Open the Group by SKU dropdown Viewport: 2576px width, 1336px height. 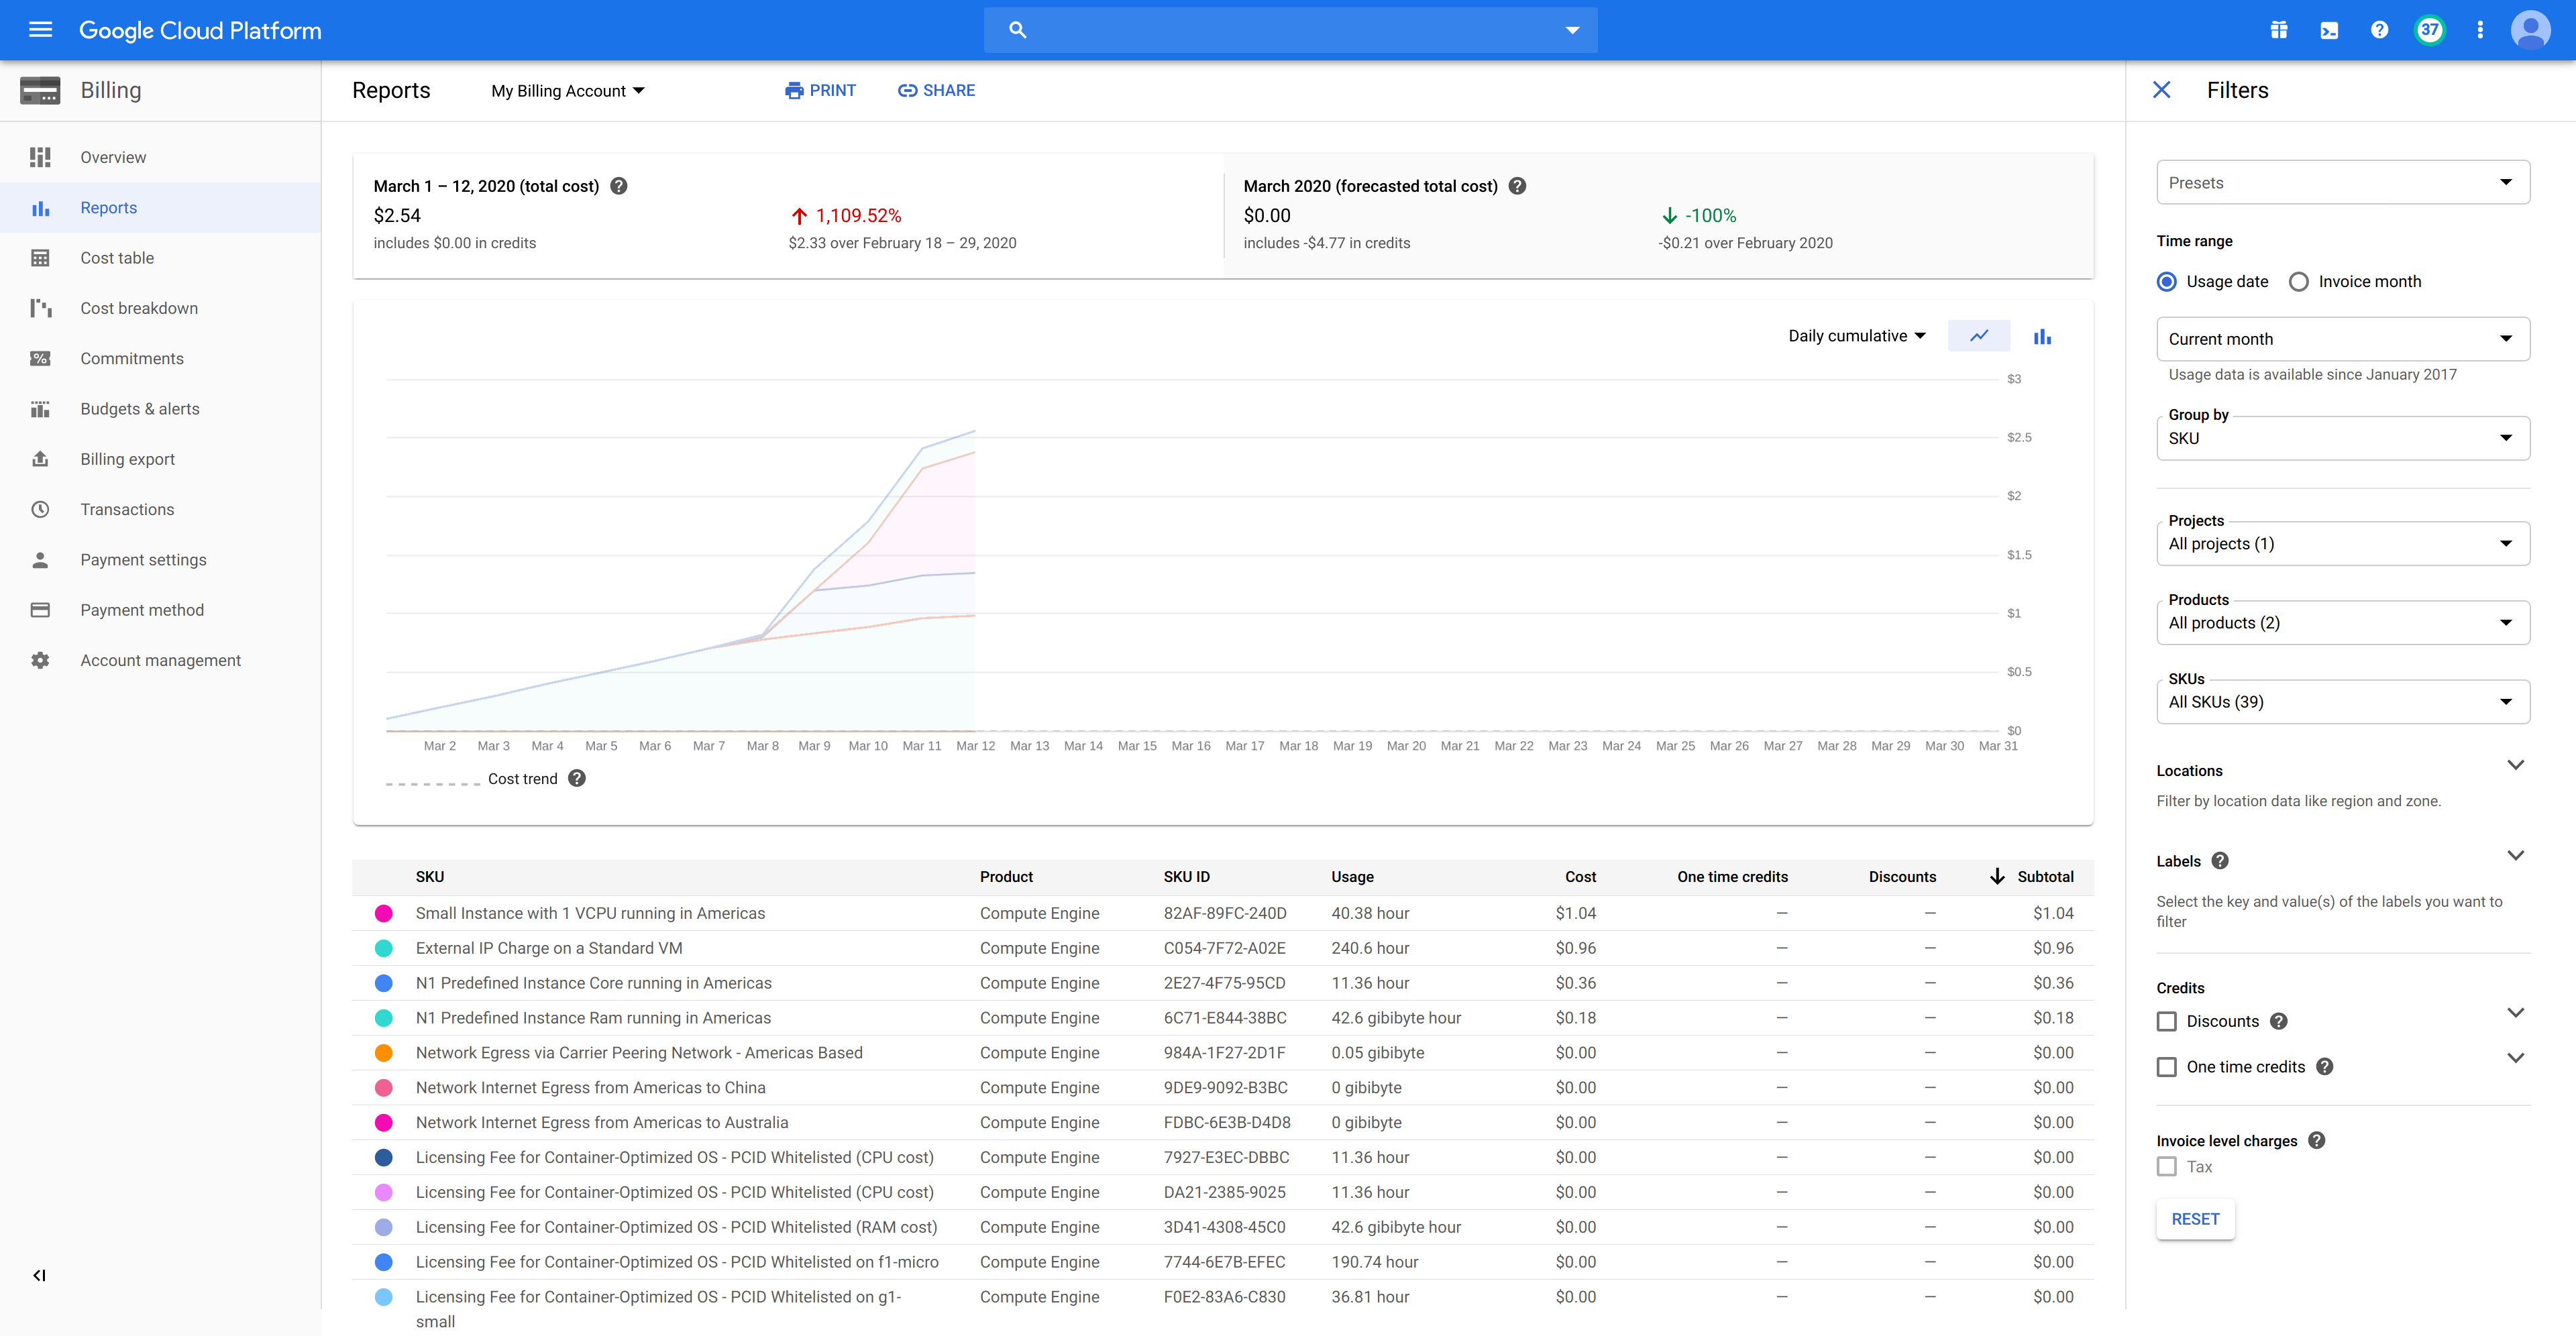click(x=2343, y=438)
